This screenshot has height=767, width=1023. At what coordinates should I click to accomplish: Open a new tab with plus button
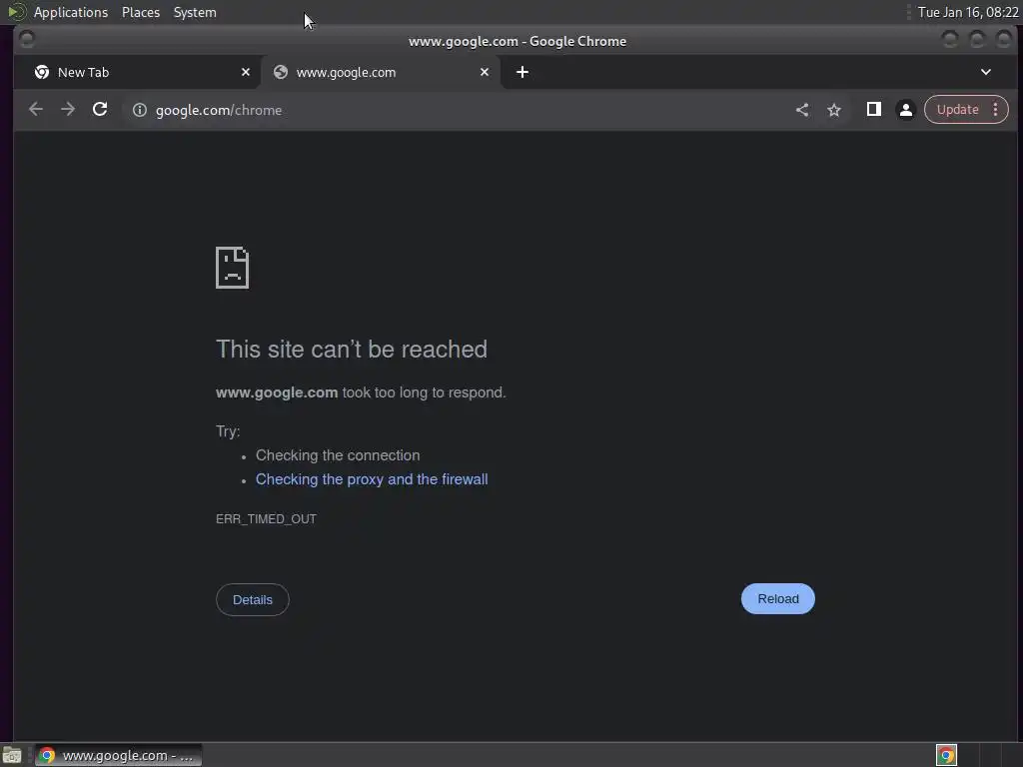(x=522, y=72)
